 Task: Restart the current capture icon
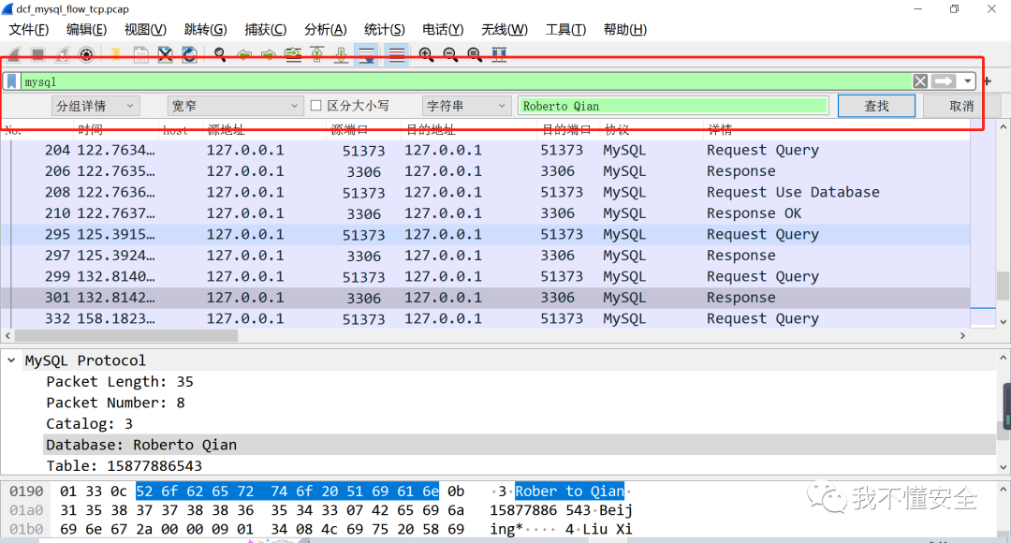(x=62, y=55)
